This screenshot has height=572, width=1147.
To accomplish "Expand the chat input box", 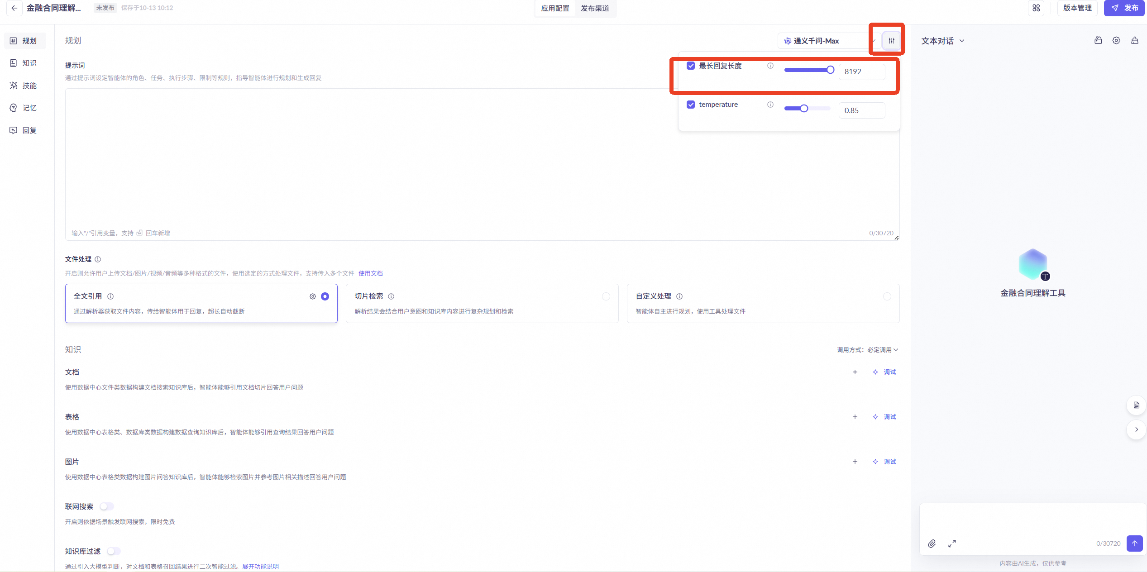I will click(x=952, y=543).
